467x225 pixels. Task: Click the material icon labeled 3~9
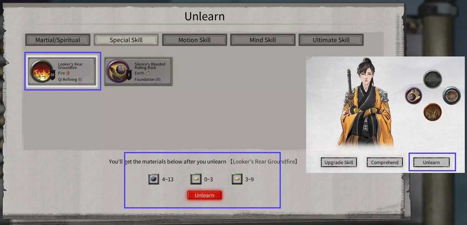coord(237,179)
